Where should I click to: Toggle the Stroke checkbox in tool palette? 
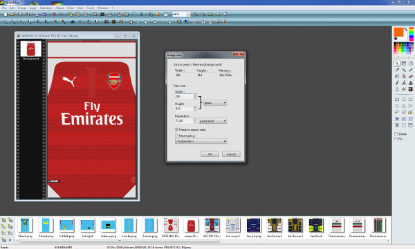pos(396,134)
